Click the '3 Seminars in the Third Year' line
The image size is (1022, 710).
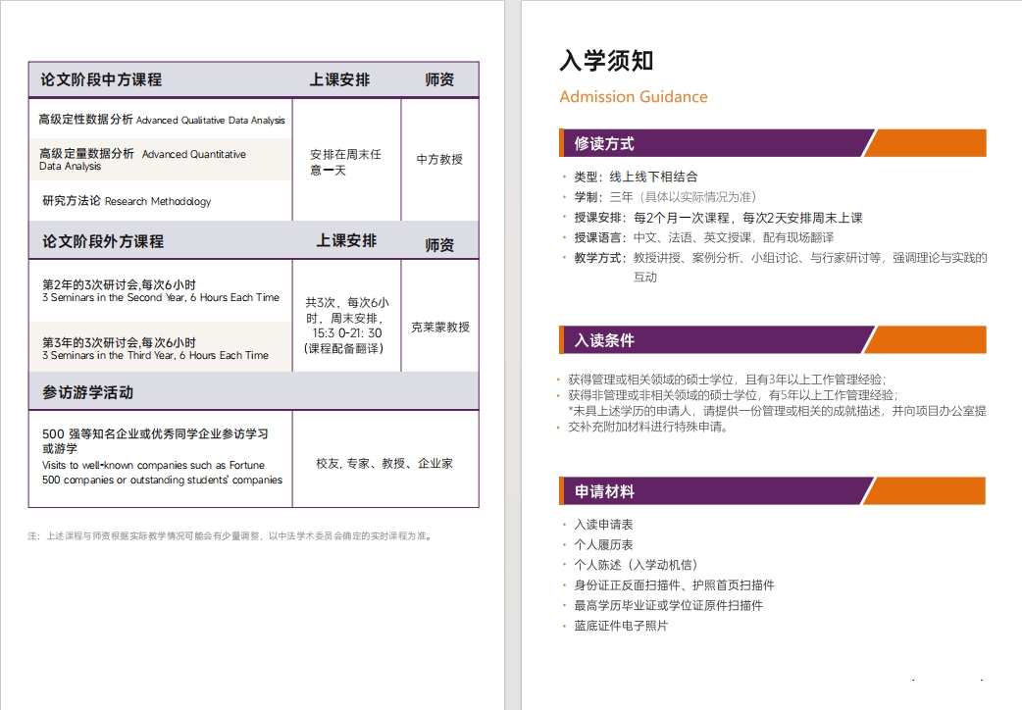pyautogui.click(x=155, y=355)
